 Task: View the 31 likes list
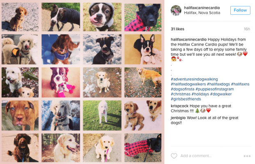177,29
